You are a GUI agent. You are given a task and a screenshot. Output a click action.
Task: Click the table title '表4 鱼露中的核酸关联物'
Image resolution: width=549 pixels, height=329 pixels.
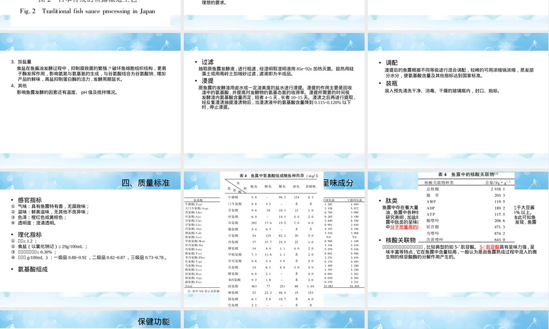tap(467, 174)
